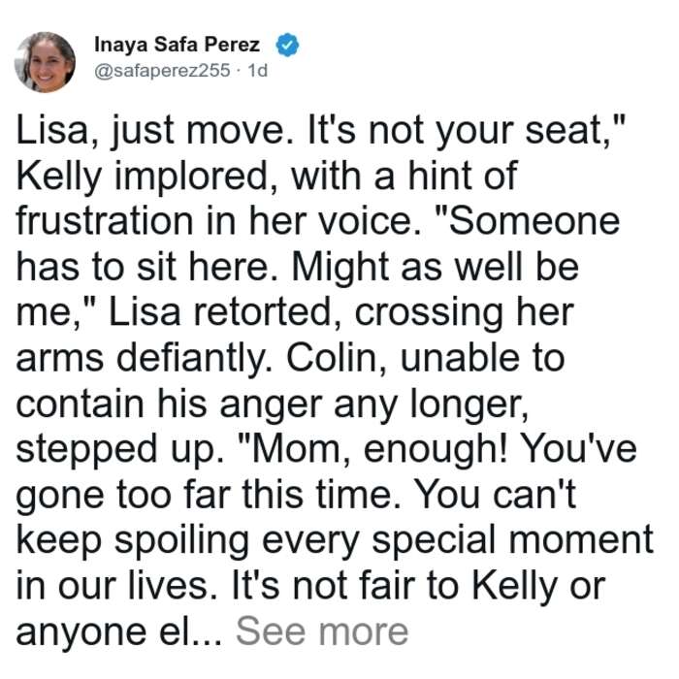679x679 pixels.
Task: Click the line "contain his anger any longer"
Action: click(272, 405)
